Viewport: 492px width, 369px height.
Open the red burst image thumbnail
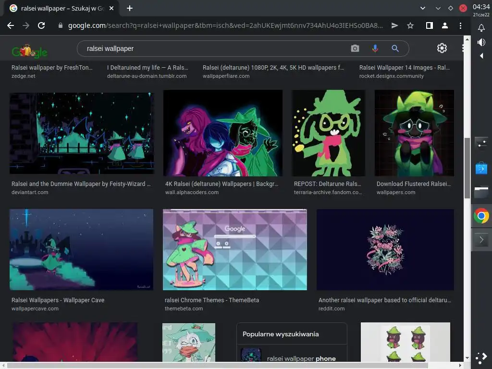(74, 342)
